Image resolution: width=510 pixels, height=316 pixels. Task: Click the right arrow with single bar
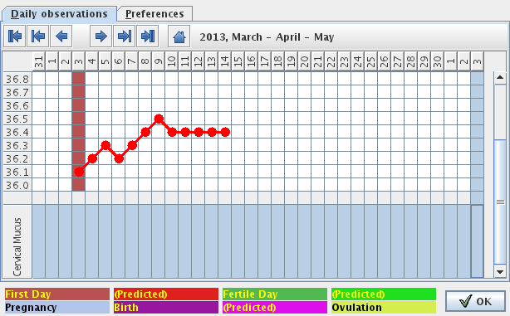[x=125, y=36]
